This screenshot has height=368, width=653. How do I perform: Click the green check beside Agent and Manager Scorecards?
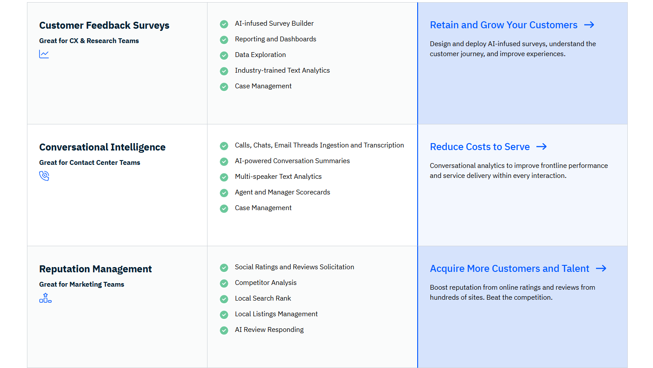(x=224, y=193)
